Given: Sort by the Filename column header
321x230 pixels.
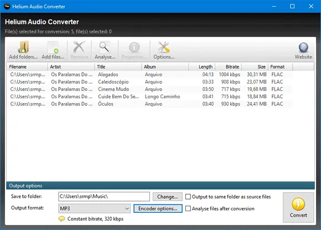Looking at the screenshot, I should (27, 67).
